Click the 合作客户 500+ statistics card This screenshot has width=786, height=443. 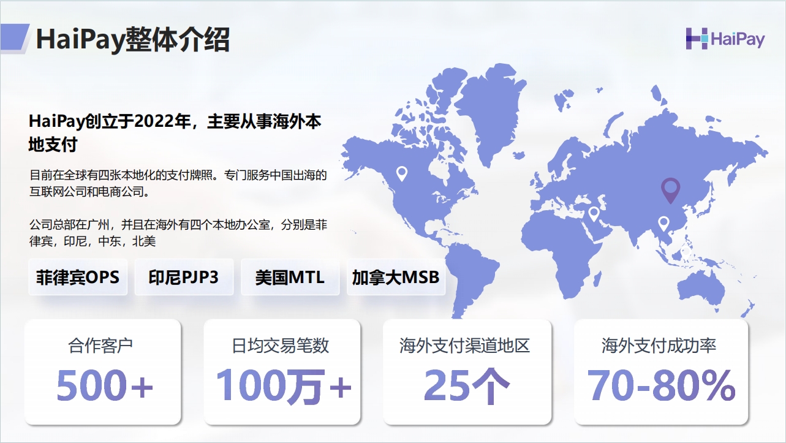103,371
